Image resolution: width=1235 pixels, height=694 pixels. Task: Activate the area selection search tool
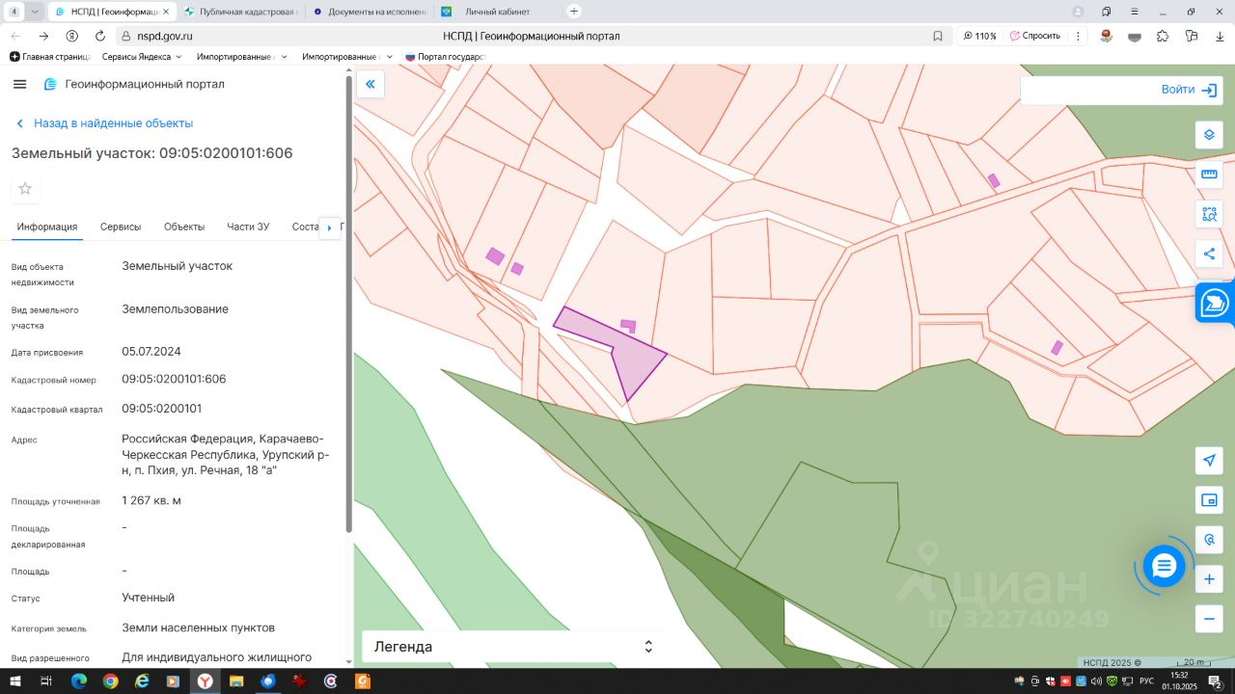[1209, 214]
